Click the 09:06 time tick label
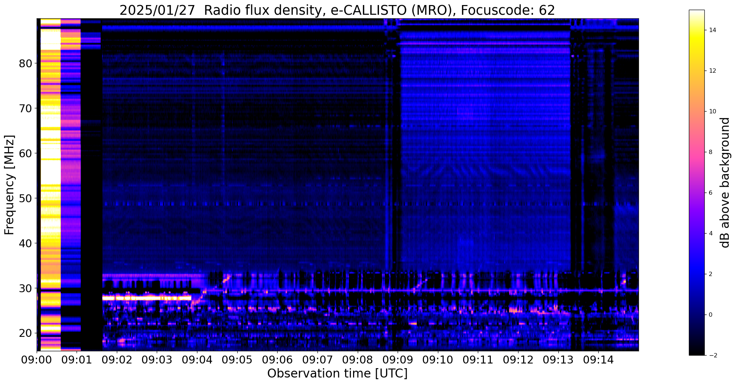The image size is (736, 384). (x=277, y=360)
